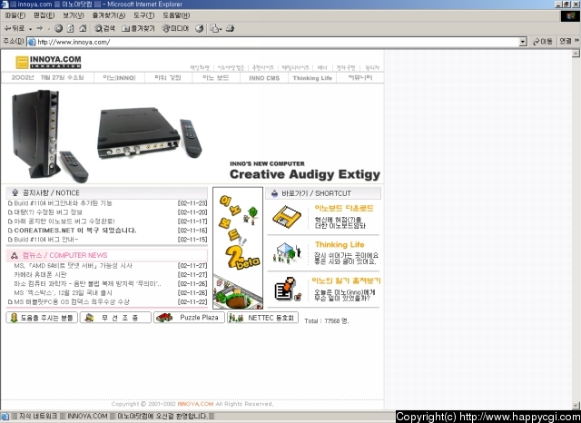Open the File (파일) menu
581x423 pixels.
pyautogui.click(x=15, y=15)
